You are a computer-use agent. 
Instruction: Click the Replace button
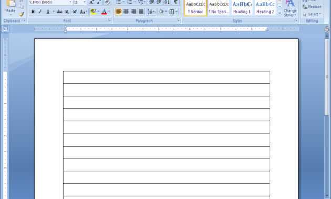point(312,7)
